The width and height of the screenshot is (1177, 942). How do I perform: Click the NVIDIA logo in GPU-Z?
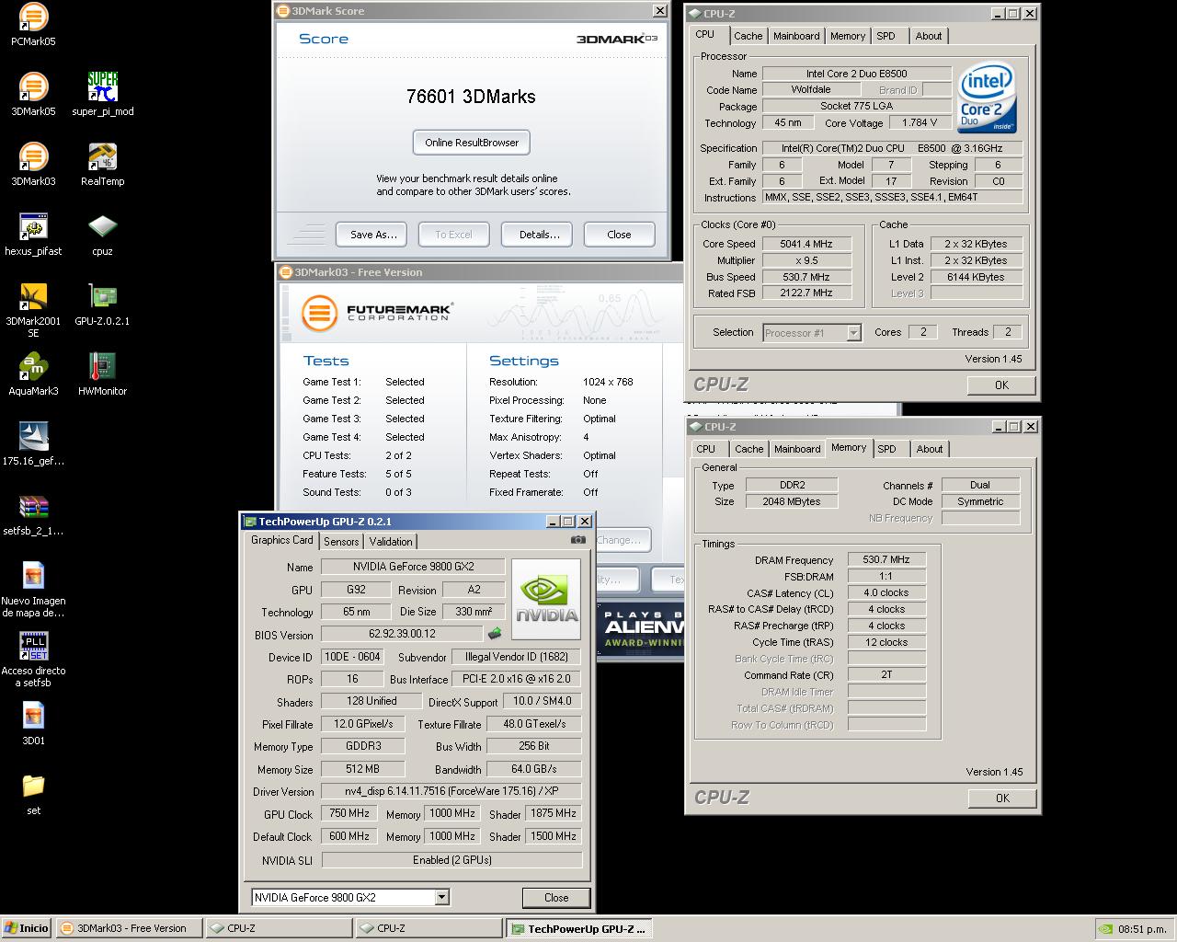(x=546, y=598)
